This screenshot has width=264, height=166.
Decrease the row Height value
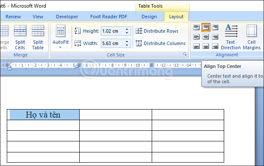(127, 33)
